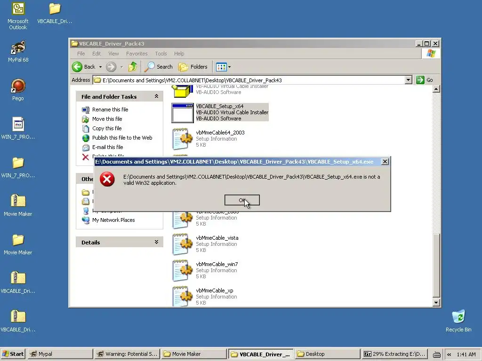Viewport: 482px width, 361px height.
Task: Switch to Movie Maker taskbar window
Action: click(x=193, y=354)
